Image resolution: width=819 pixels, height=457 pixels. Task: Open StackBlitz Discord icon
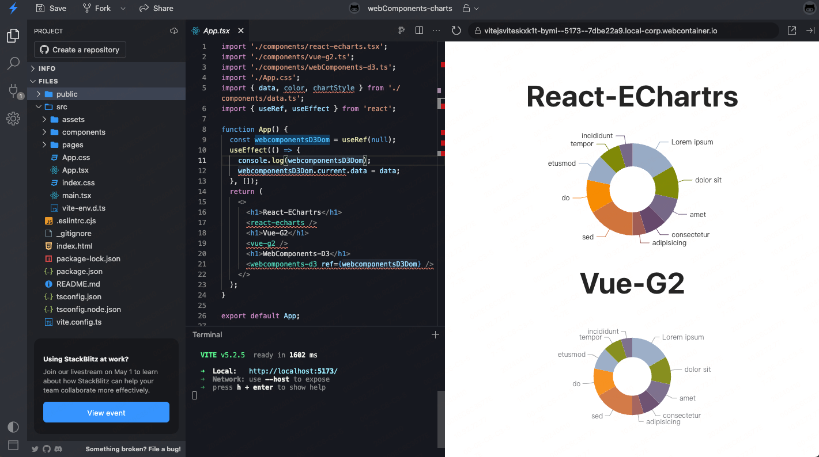[58, 449]
